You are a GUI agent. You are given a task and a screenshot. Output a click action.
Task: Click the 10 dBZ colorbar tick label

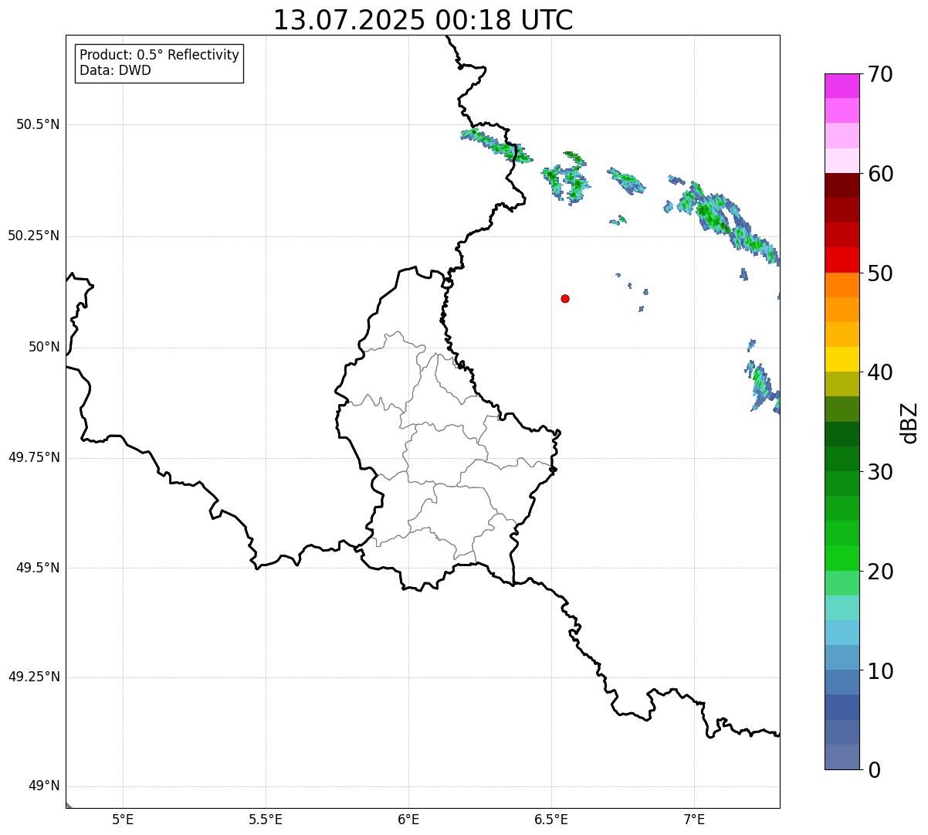(880, 670)
